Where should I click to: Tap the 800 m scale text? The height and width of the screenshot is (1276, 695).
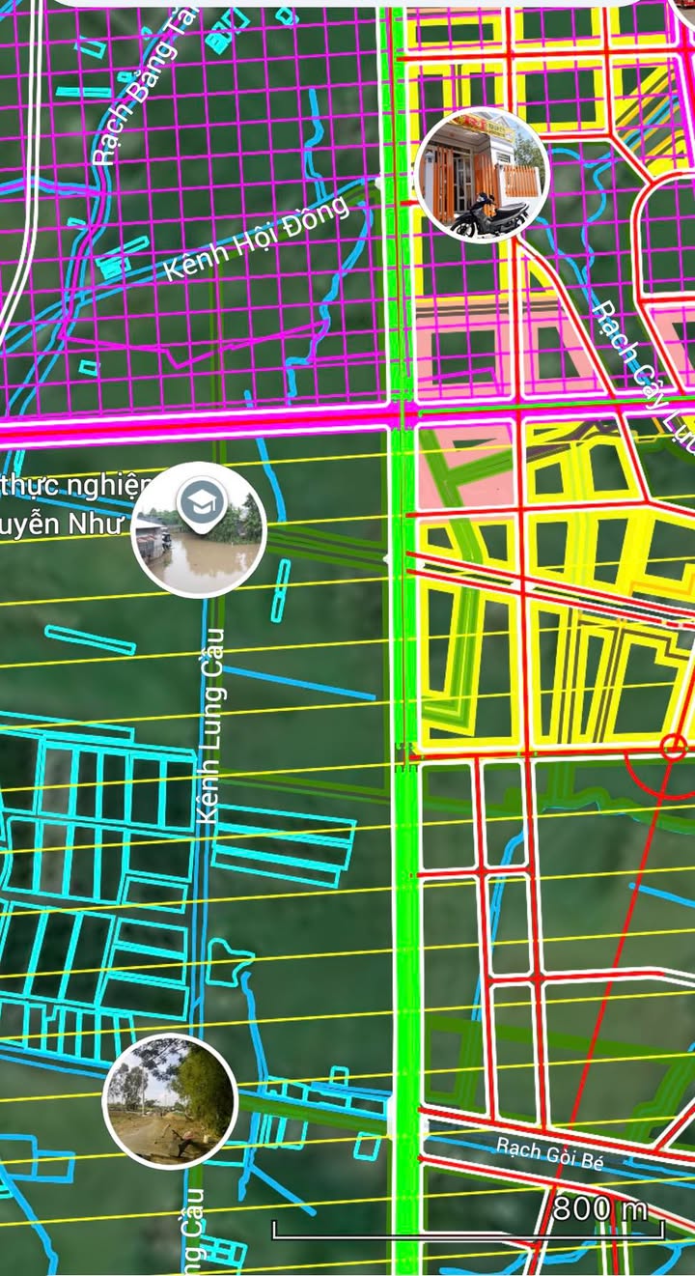pos(599,1207)
